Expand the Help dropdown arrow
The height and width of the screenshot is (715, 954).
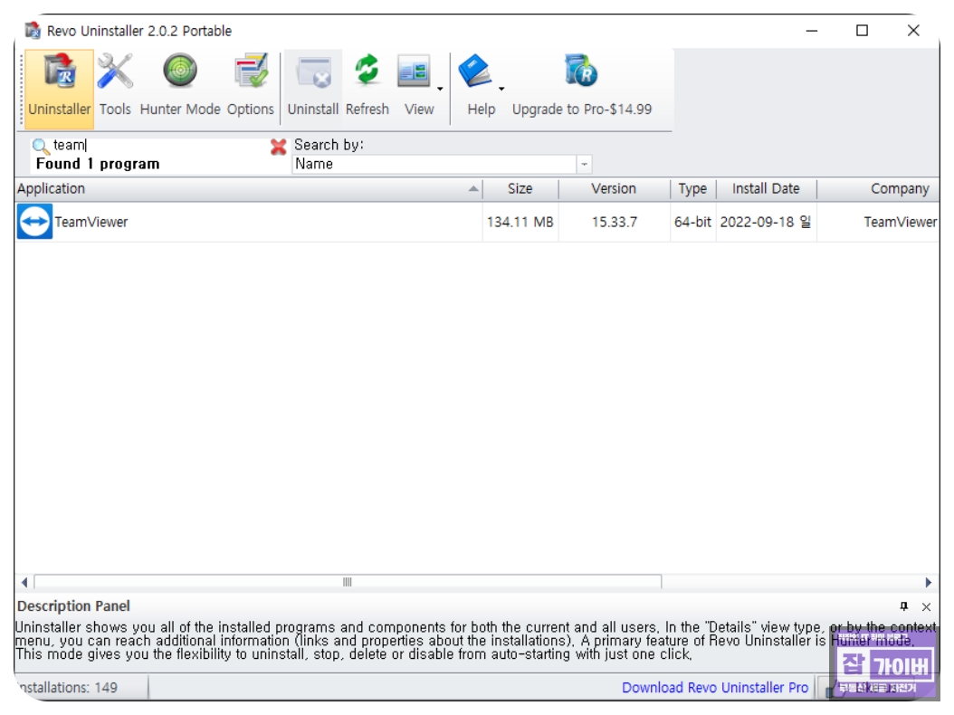tap(501, 89)
